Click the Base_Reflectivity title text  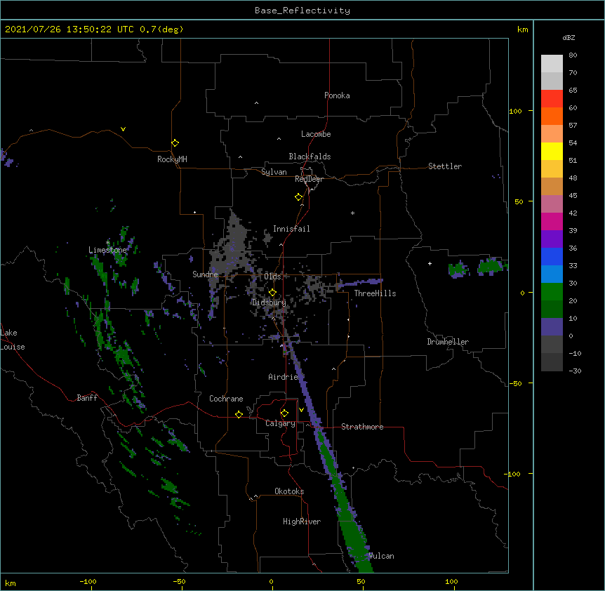click(302, 11)
